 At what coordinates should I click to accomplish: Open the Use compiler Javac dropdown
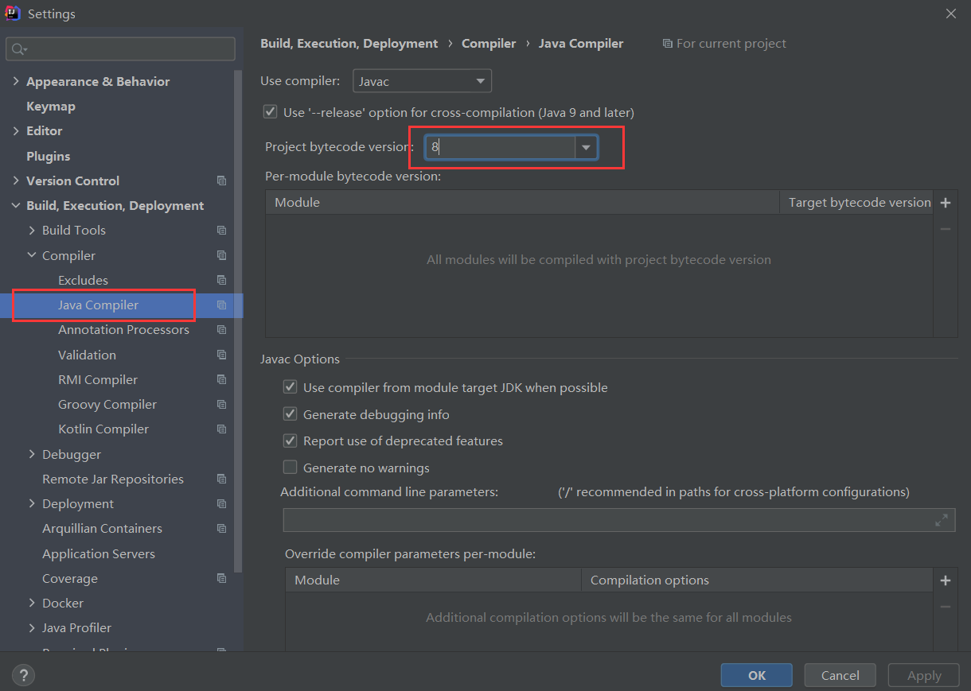[422, 81]
